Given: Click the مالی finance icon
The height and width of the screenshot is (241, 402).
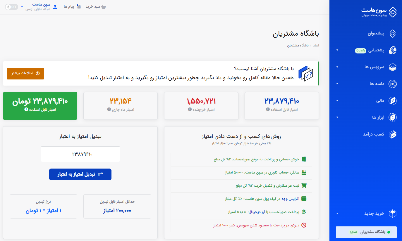Looking at the screenshot, I should (x=392, y=101).
